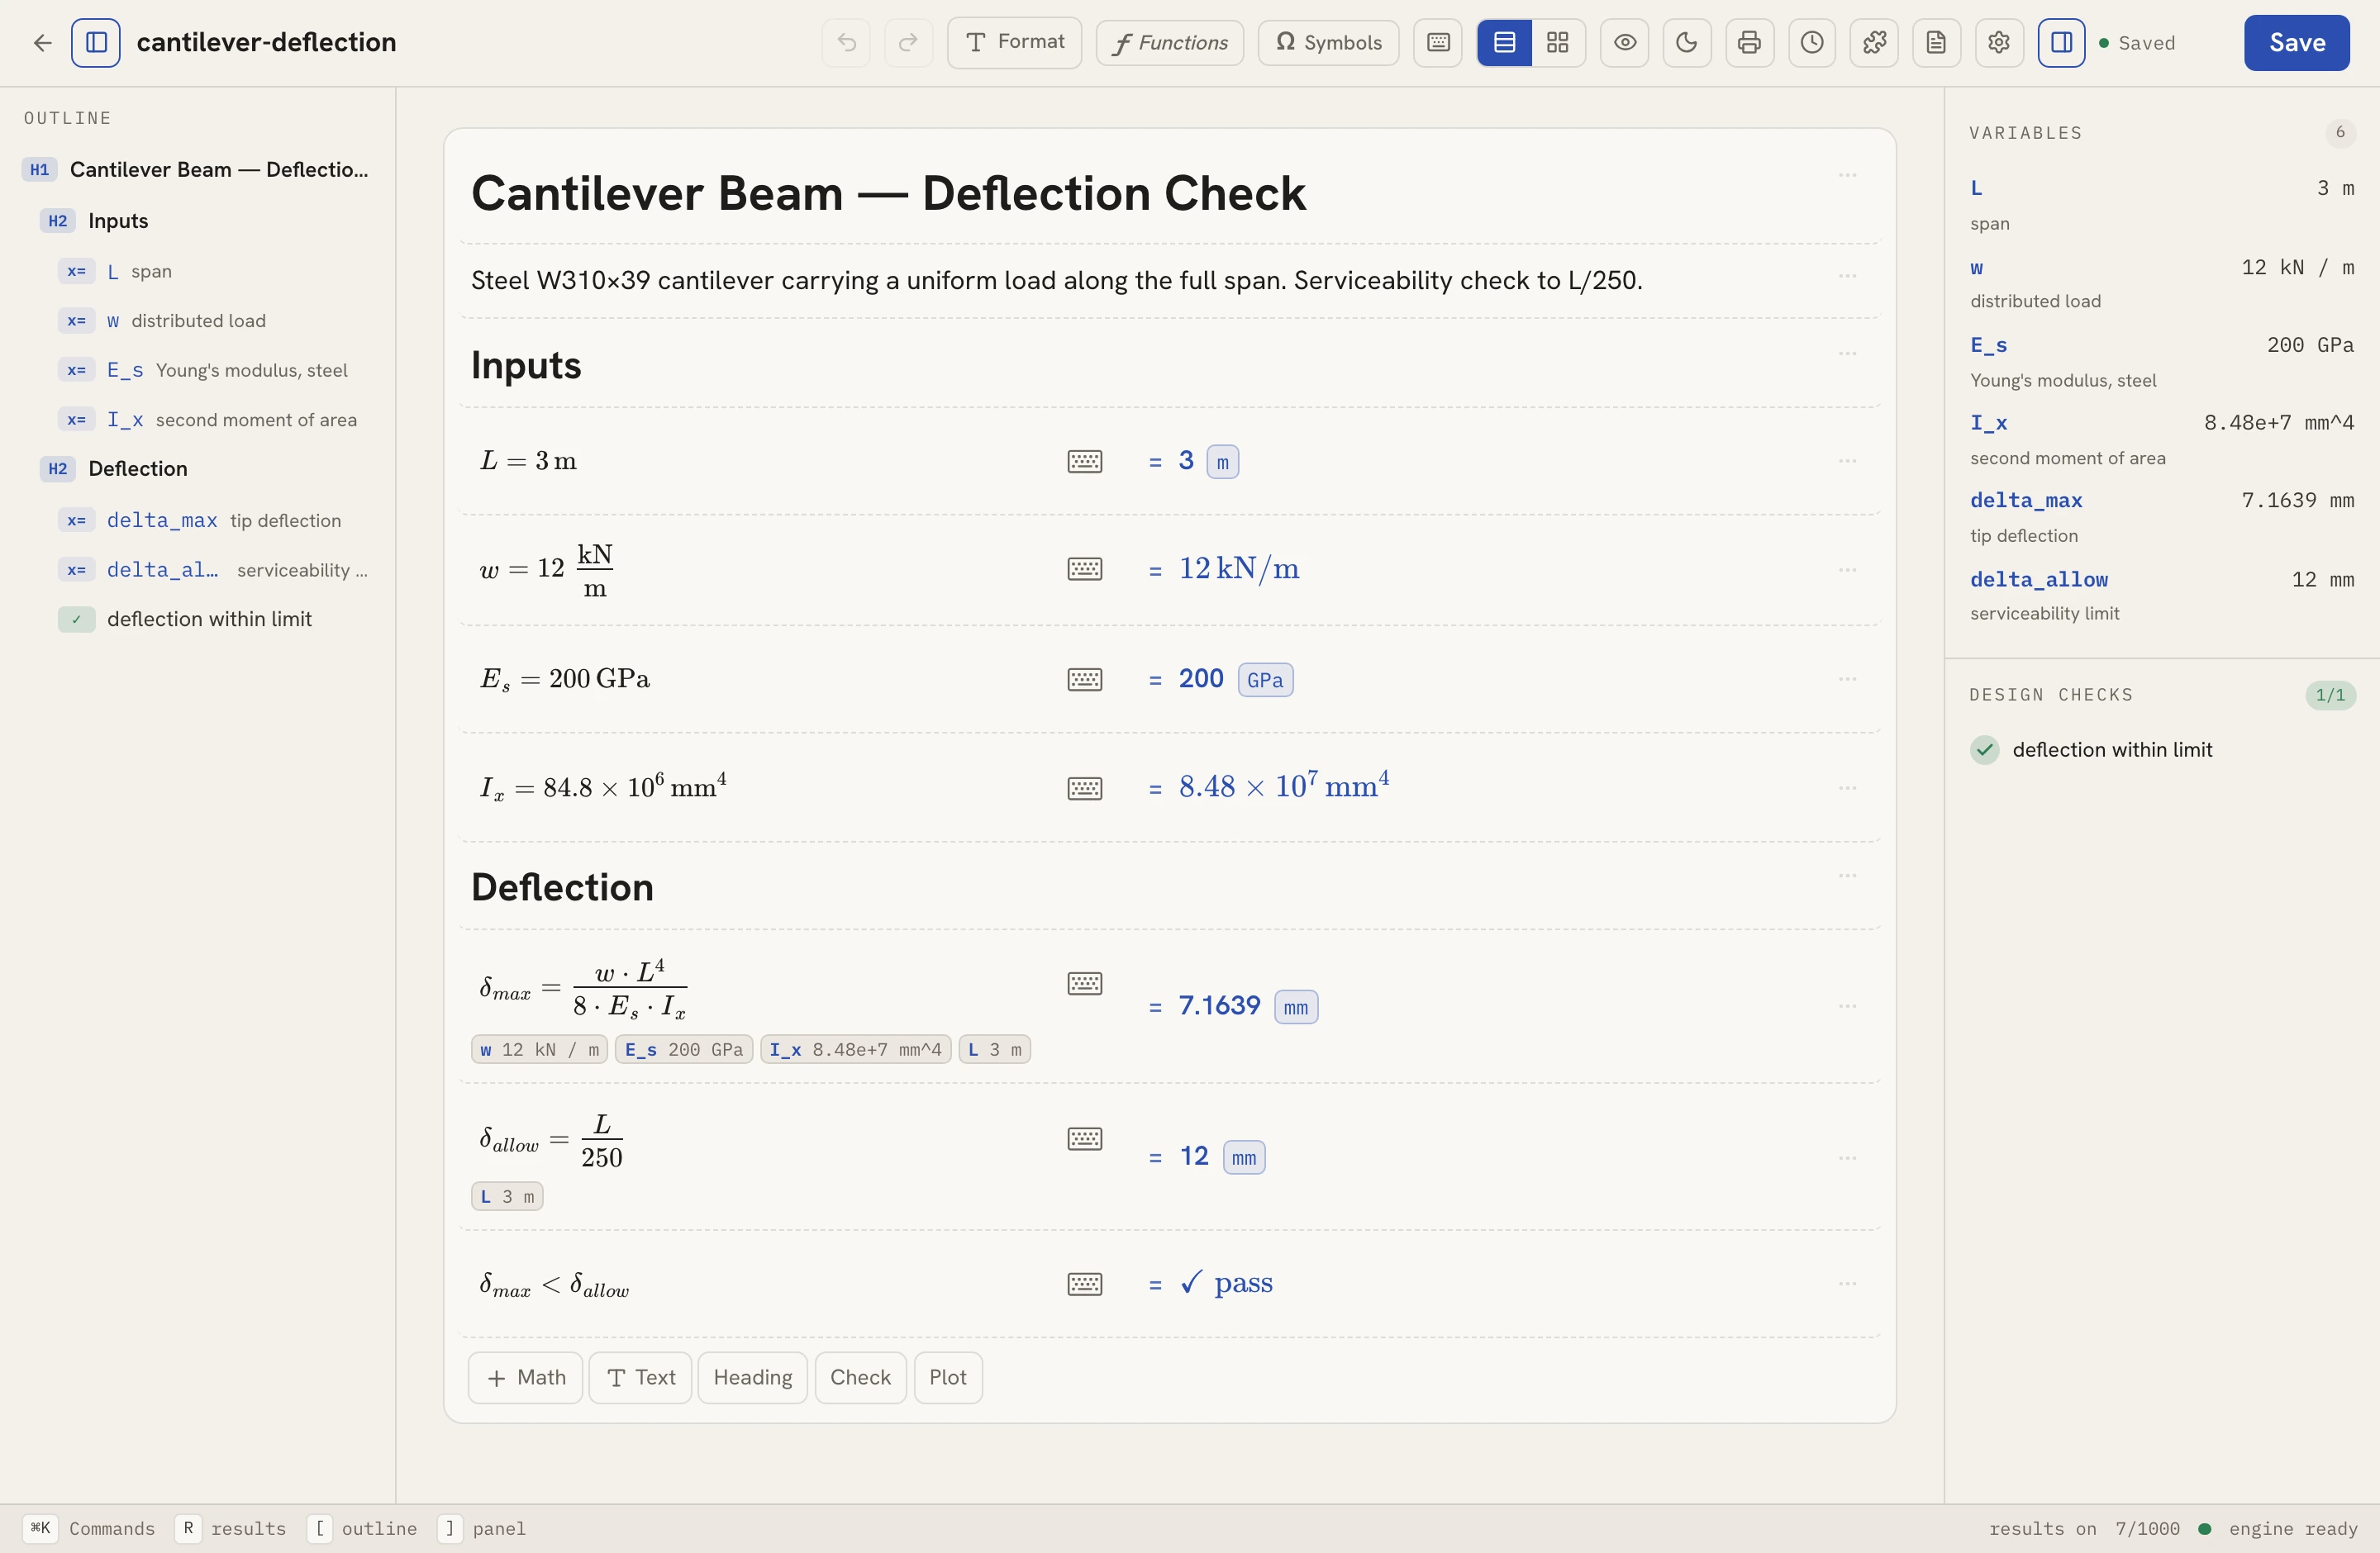Open more options on delta_max row
Image resolution: width=2380 pixels, height=1553 pixels.
pyautogui.click(x=1847, y=1005)
